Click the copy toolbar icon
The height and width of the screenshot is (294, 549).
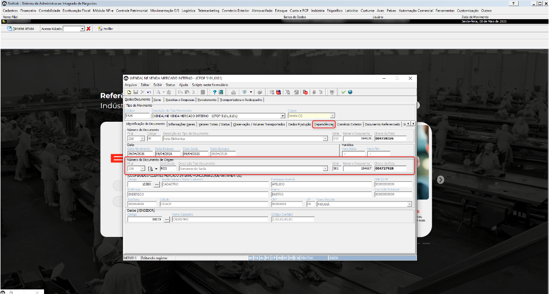pyautogui.click(x=180, y=92)
